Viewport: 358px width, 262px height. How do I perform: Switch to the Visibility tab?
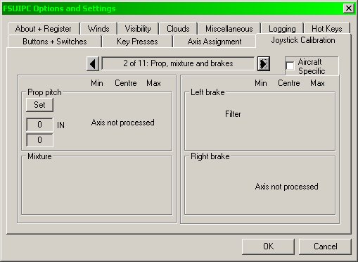click(x=138, y=29)
